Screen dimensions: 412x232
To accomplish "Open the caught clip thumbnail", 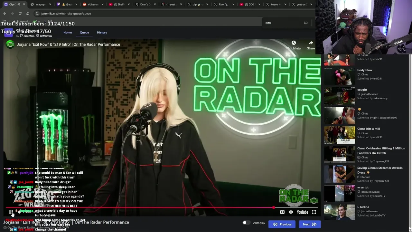I will click(340, 96).
